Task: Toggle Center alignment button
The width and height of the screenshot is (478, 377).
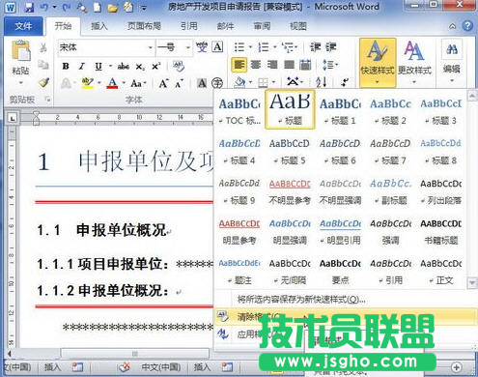Action: coord(256,65)
